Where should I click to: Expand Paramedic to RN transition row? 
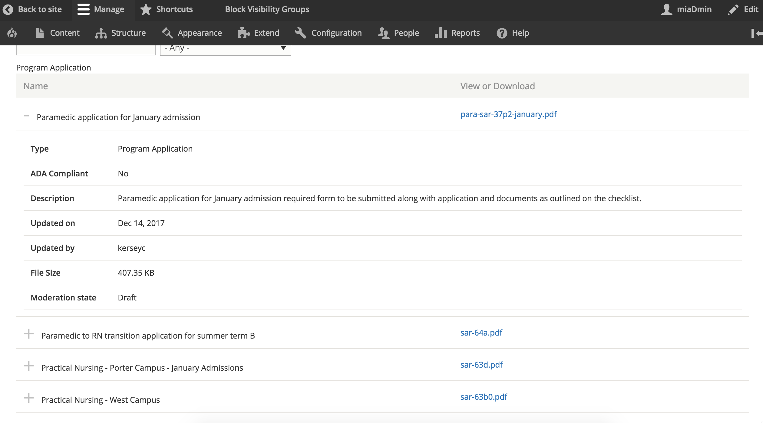coord(29,334)
